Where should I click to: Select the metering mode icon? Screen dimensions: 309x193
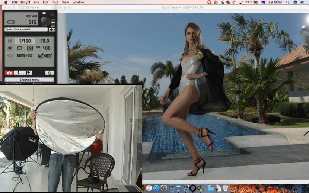pos(30,48)
